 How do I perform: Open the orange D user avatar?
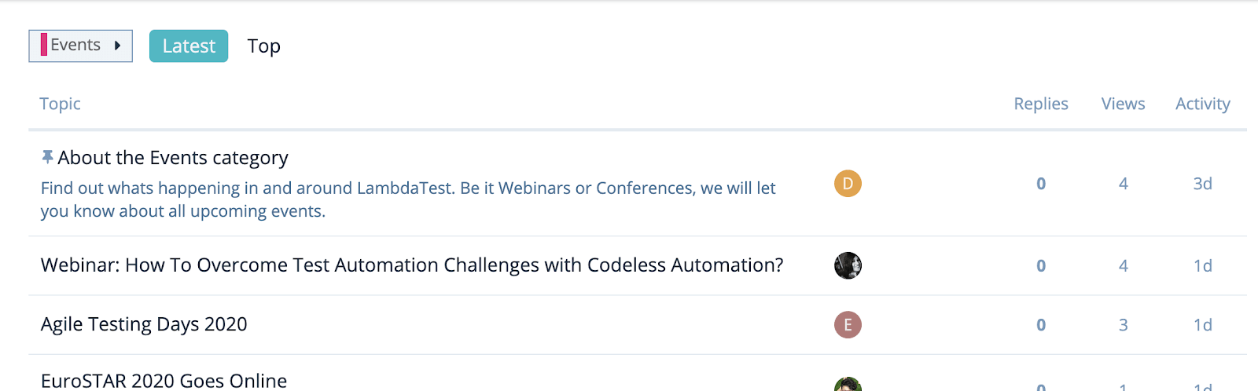[848, 184]
